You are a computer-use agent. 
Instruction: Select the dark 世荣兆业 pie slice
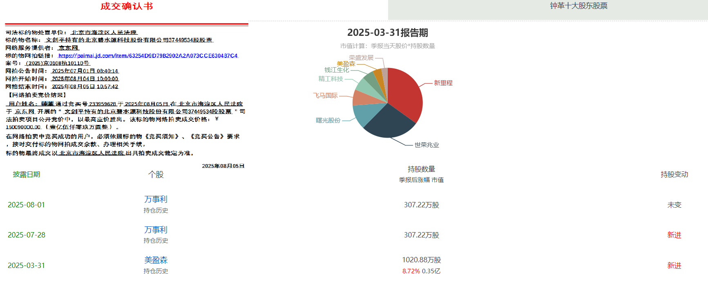point(388,122)
